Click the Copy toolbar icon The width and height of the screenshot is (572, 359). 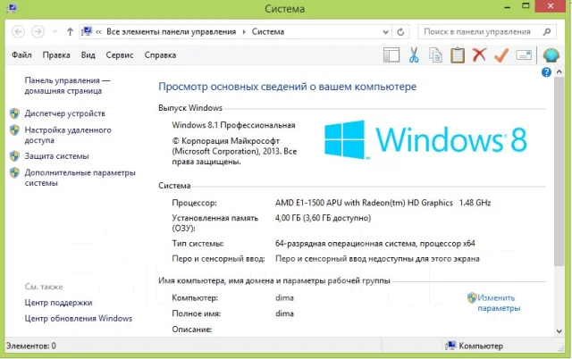click(x=435, y=55)
